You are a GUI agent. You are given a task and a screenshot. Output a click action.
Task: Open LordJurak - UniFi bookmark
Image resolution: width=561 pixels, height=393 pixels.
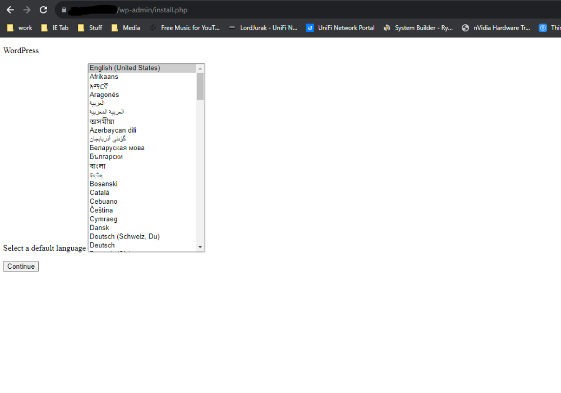tap(263, 28)
